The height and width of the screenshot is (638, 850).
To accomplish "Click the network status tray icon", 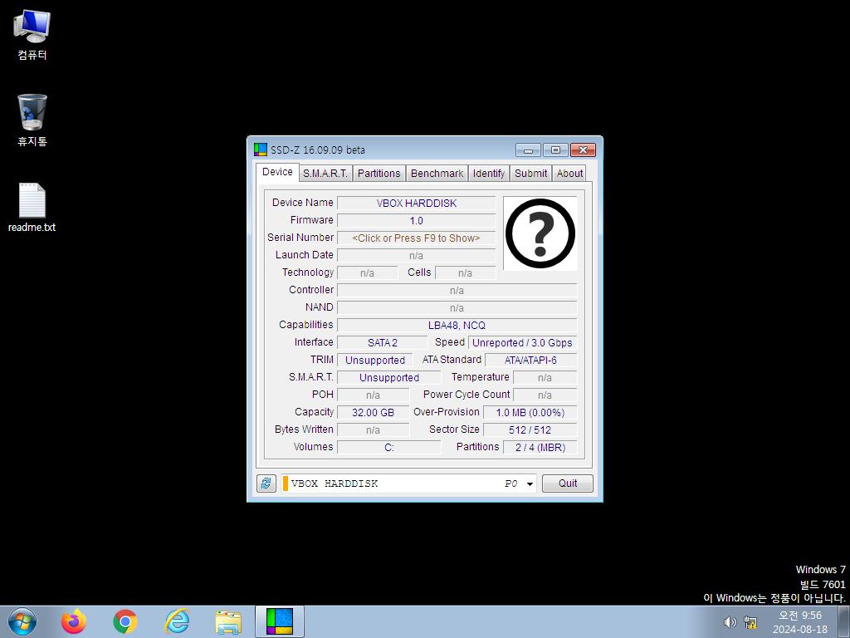I will pyautogui.click(x=750, y=622).
